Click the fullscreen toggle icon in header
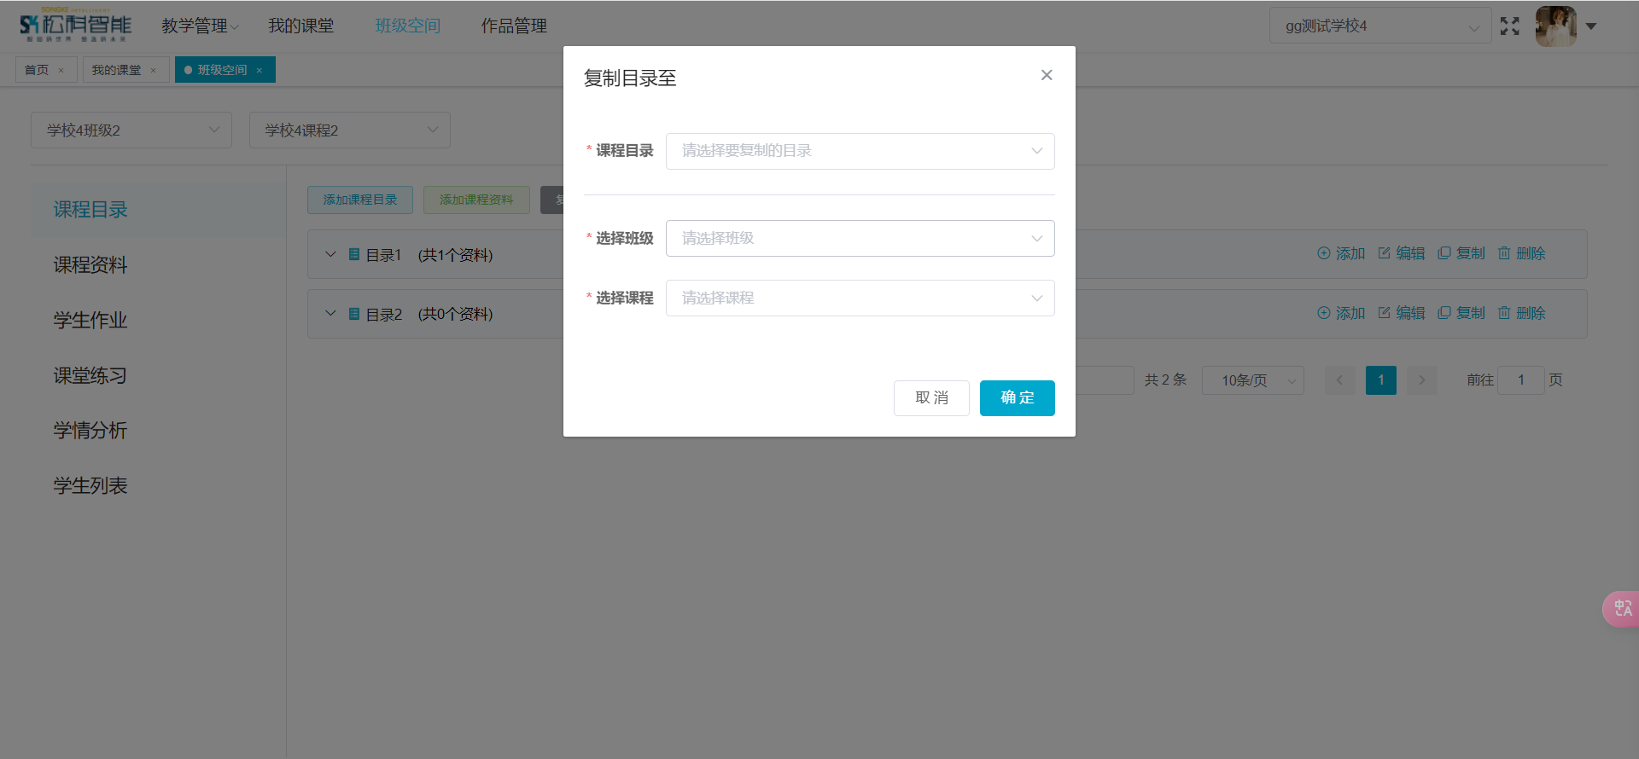The height and width of the screenshot is (759, 1639). click(1509, 26)
